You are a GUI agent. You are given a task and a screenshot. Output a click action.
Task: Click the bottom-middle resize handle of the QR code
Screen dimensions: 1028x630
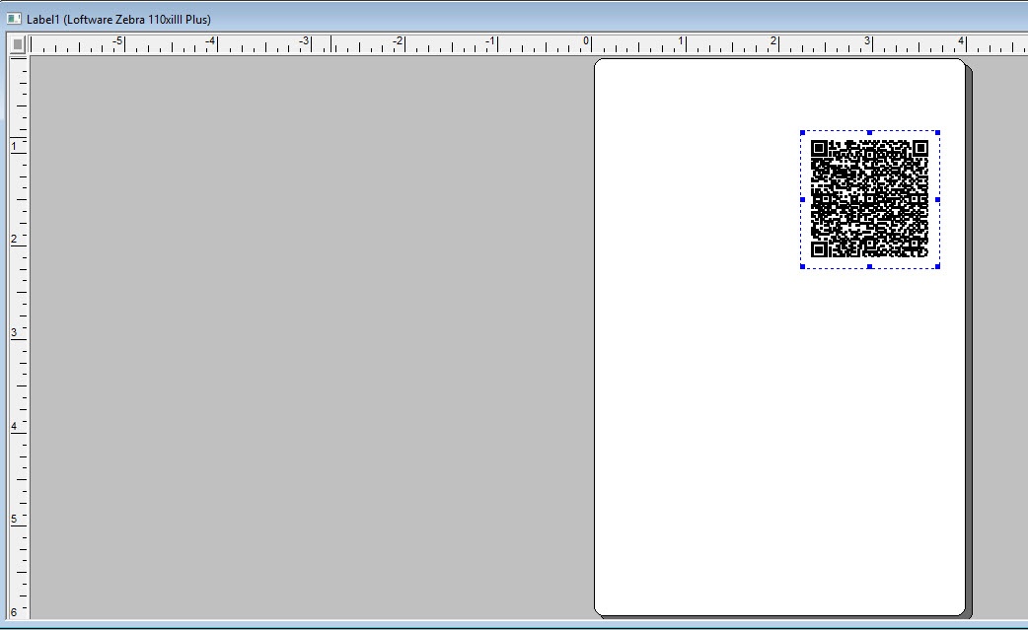pyautogui.click(x=870, y=266)
